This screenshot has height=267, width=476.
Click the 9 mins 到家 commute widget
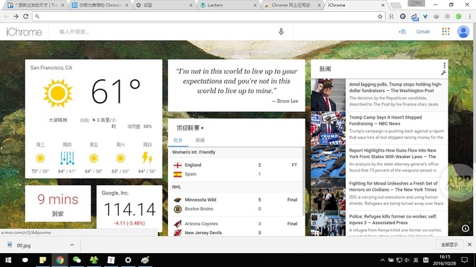coord(58,204)
